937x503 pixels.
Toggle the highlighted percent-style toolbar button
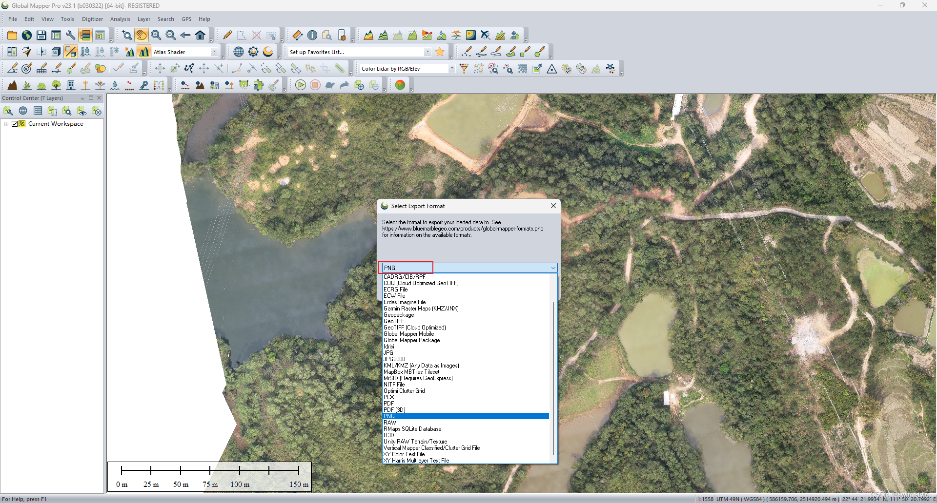click(x=71, y=52)
